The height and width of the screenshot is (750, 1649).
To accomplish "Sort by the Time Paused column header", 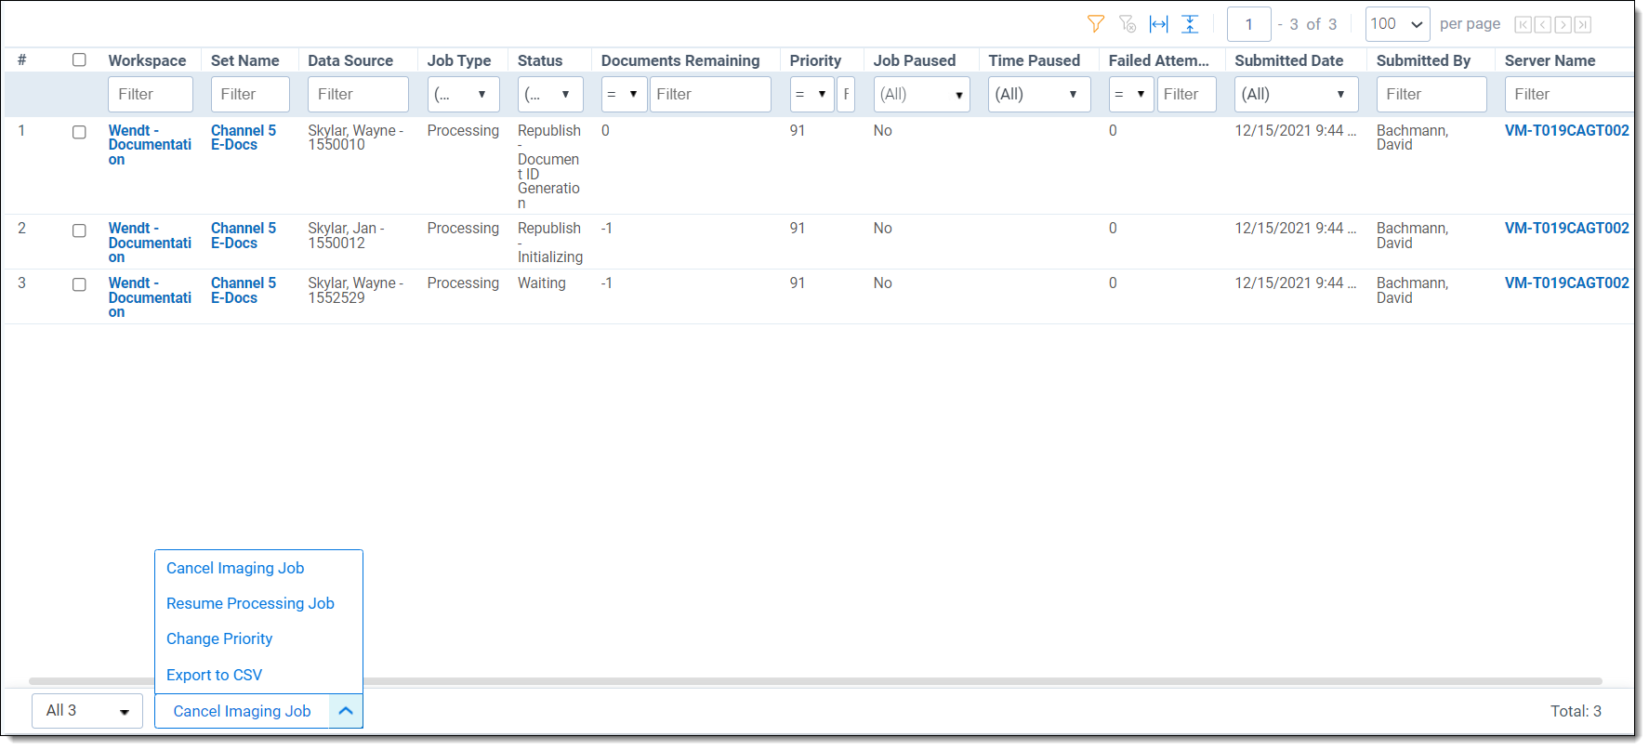I will pyautogui.click(x=1034, y=60).
